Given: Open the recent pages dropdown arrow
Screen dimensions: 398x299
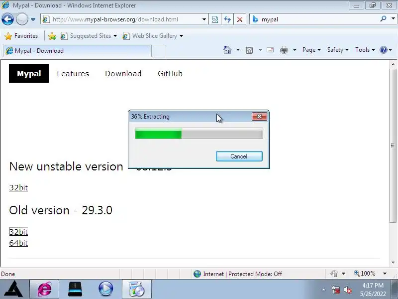Looking at the screenshot, I should click(33, 19).
